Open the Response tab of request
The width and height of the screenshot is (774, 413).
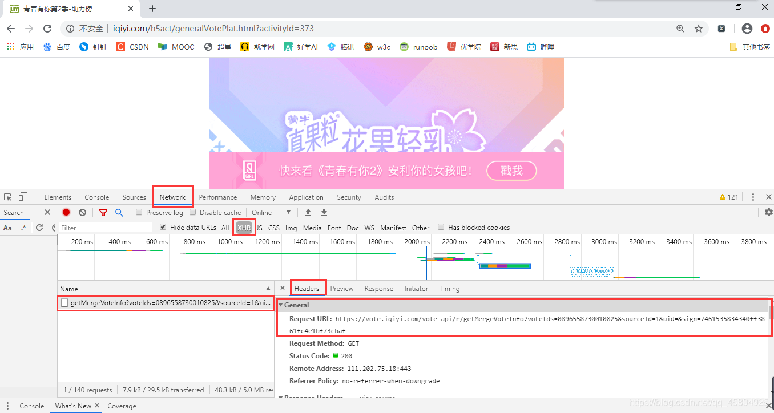(x=379, y=288)
